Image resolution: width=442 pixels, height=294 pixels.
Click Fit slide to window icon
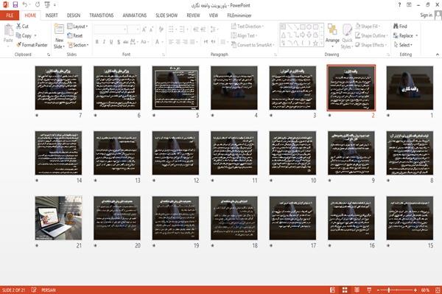pos(438,290)
